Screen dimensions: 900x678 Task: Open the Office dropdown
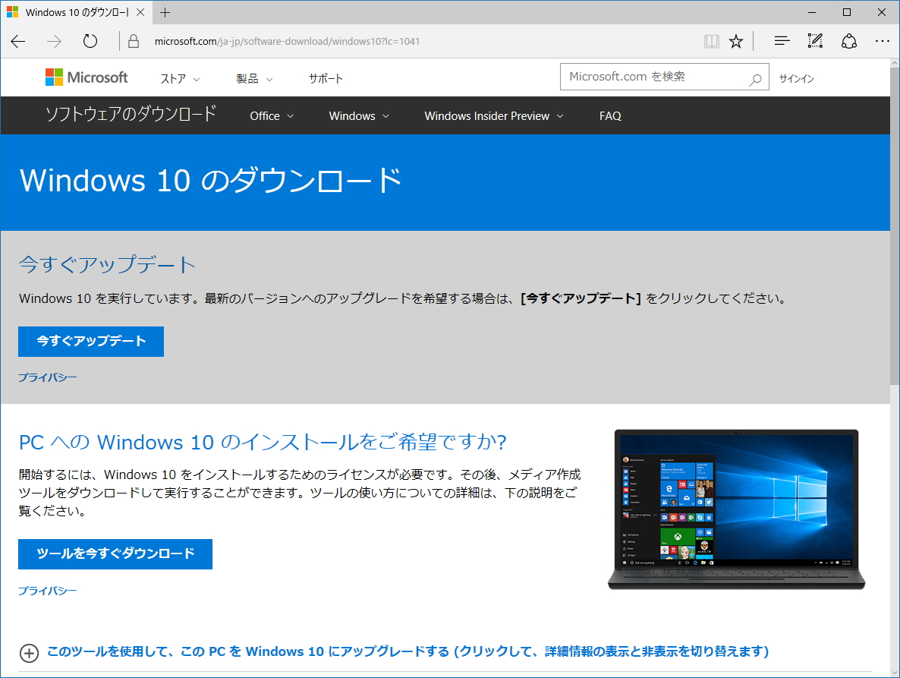[271, 115]
